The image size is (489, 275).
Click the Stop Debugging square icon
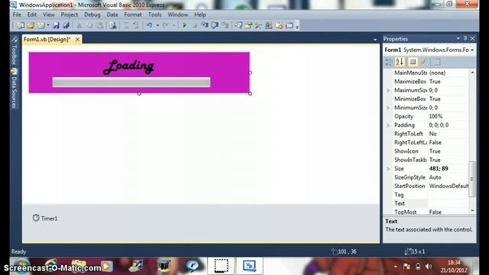pyautogui.click(x=195, y=25)
